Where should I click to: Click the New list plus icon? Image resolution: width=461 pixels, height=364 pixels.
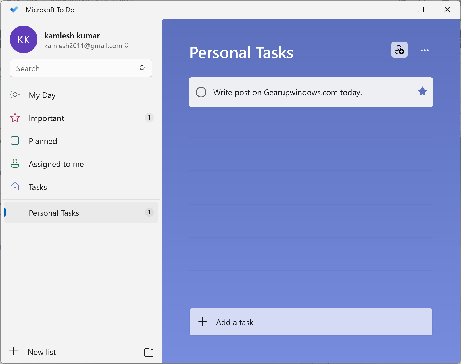click(14, 351)
